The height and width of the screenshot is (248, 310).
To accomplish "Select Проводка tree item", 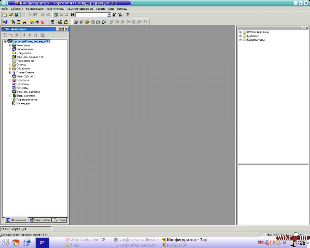I will tap(23, 84).
